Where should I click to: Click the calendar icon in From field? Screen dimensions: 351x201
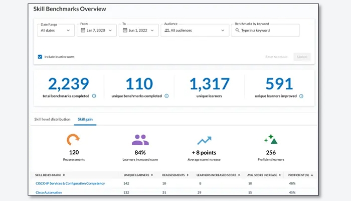pyautogui.click(x=83, y=30)
